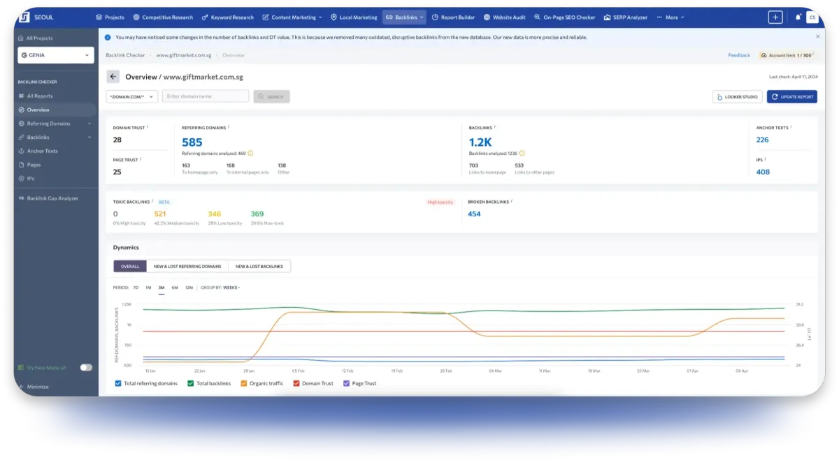Expand Referring Domains sidebar submenu
Screen dimensions: 839x462
89,124
